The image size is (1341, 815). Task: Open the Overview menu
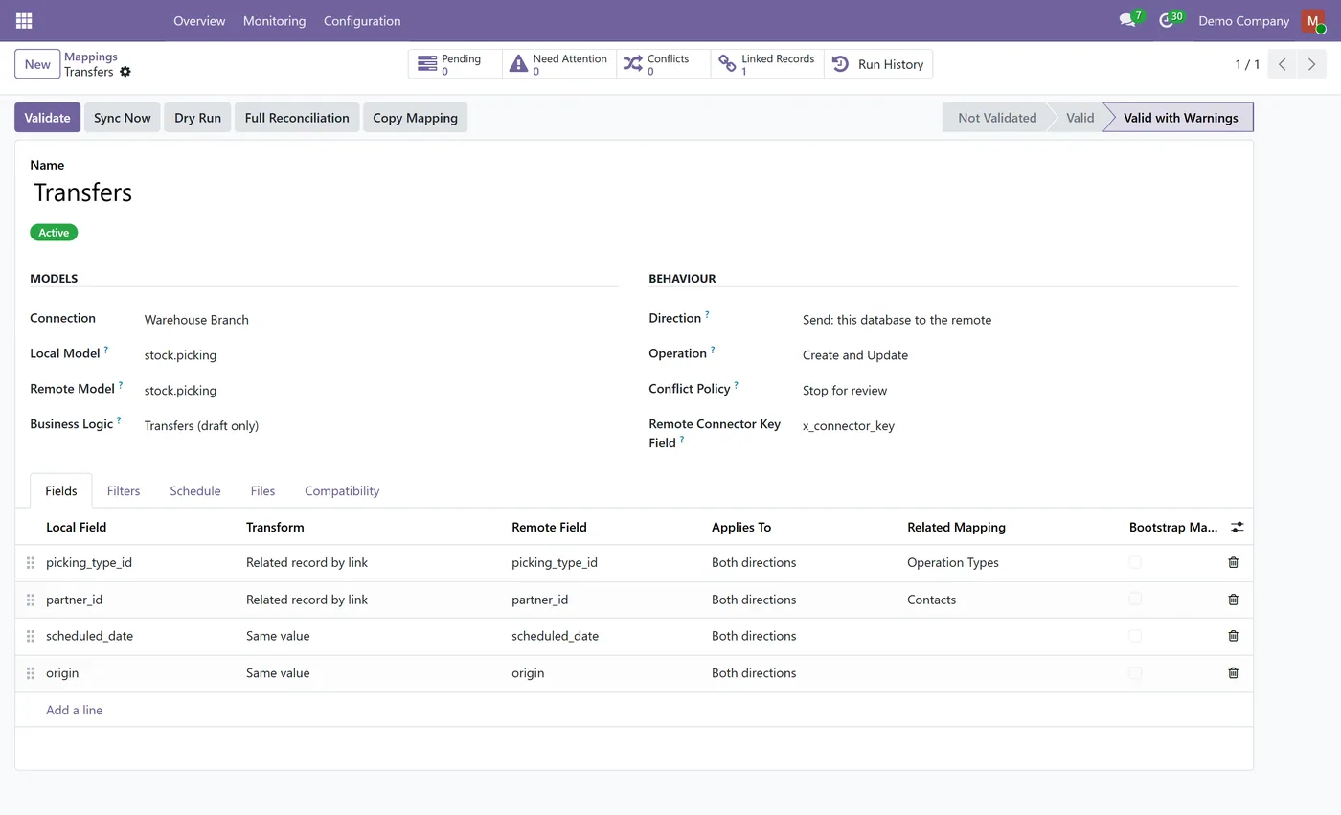[199, 20]
